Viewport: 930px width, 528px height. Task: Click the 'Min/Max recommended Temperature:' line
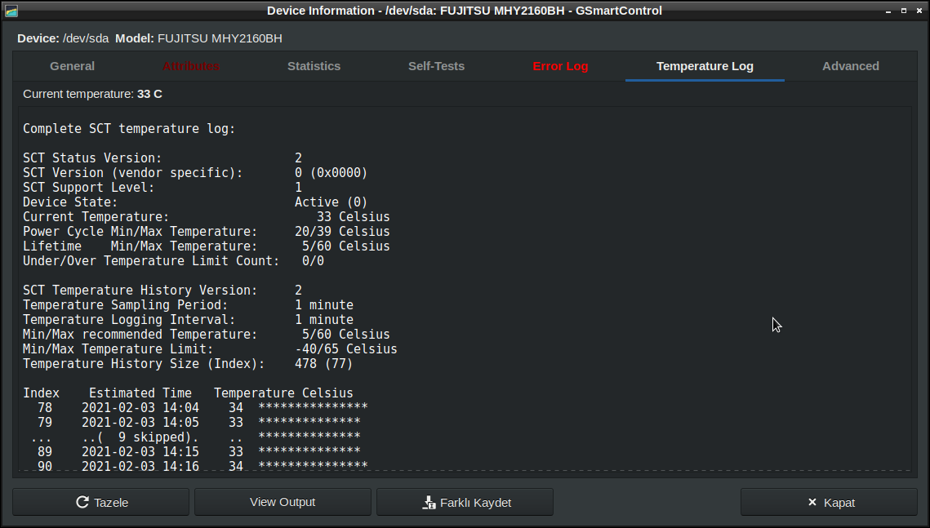pyautogui.click(x=207, y=335)
